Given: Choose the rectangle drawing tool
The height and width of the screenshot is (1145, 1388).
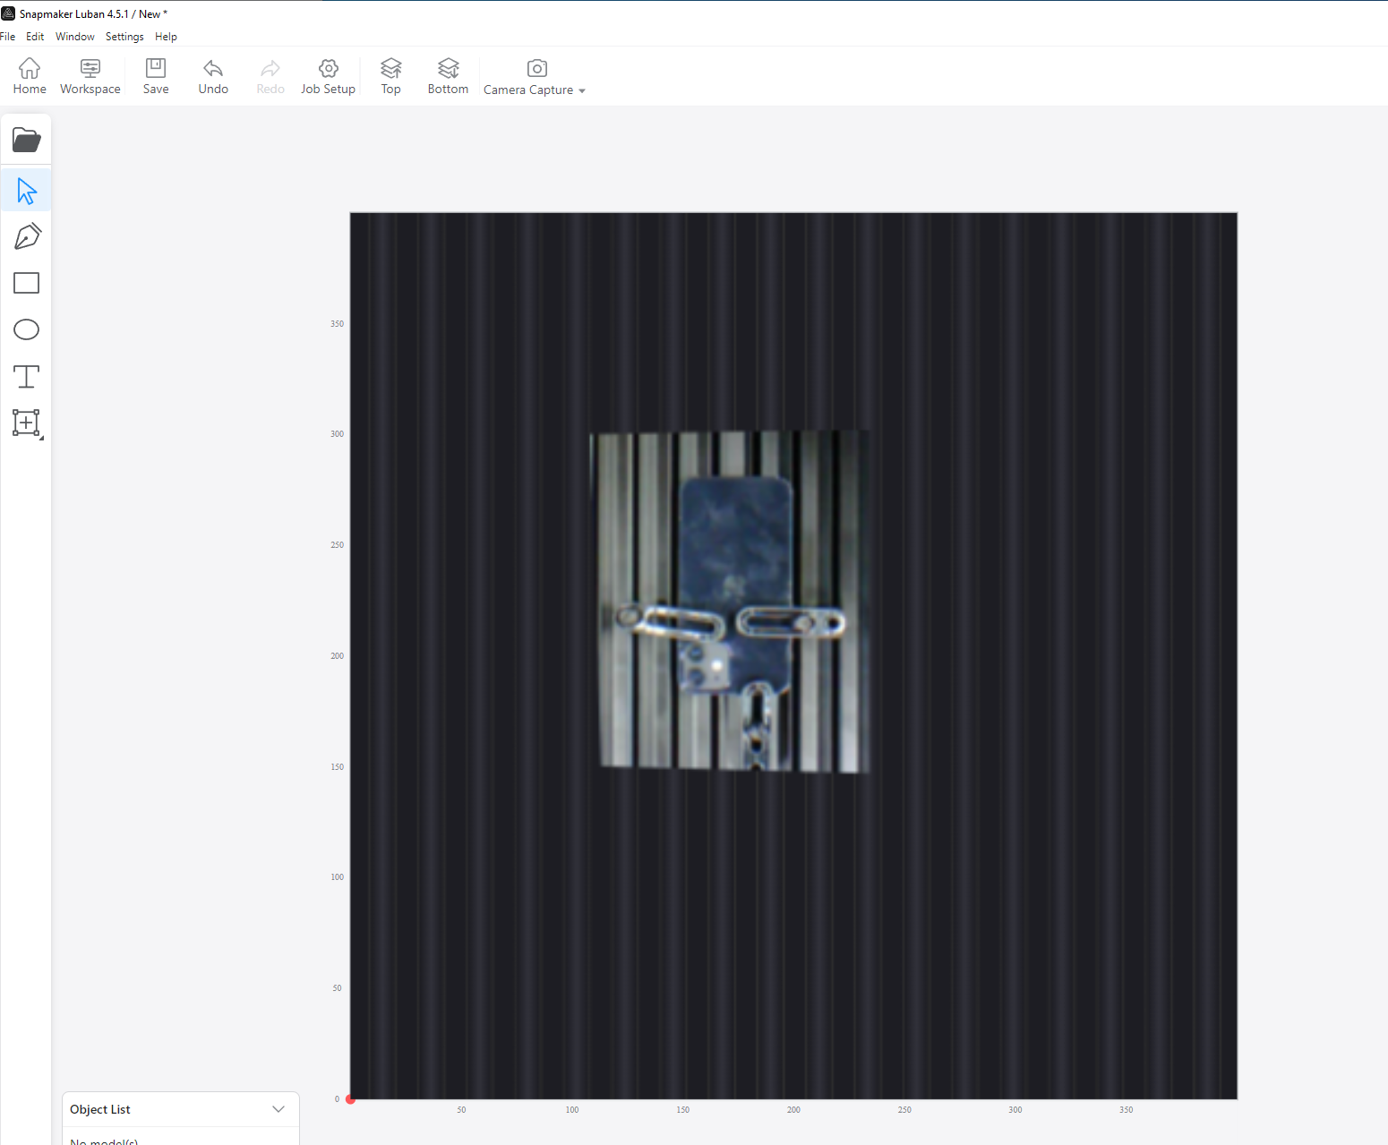Looking at the screenshot, I should (26, 282).
